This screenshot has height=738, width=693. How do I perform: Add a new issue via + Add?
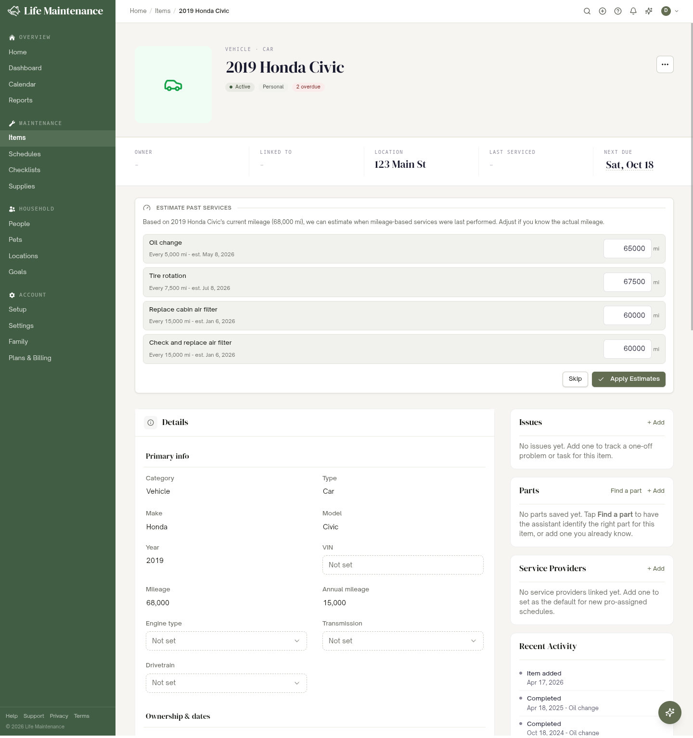click(x=655, y=423)
